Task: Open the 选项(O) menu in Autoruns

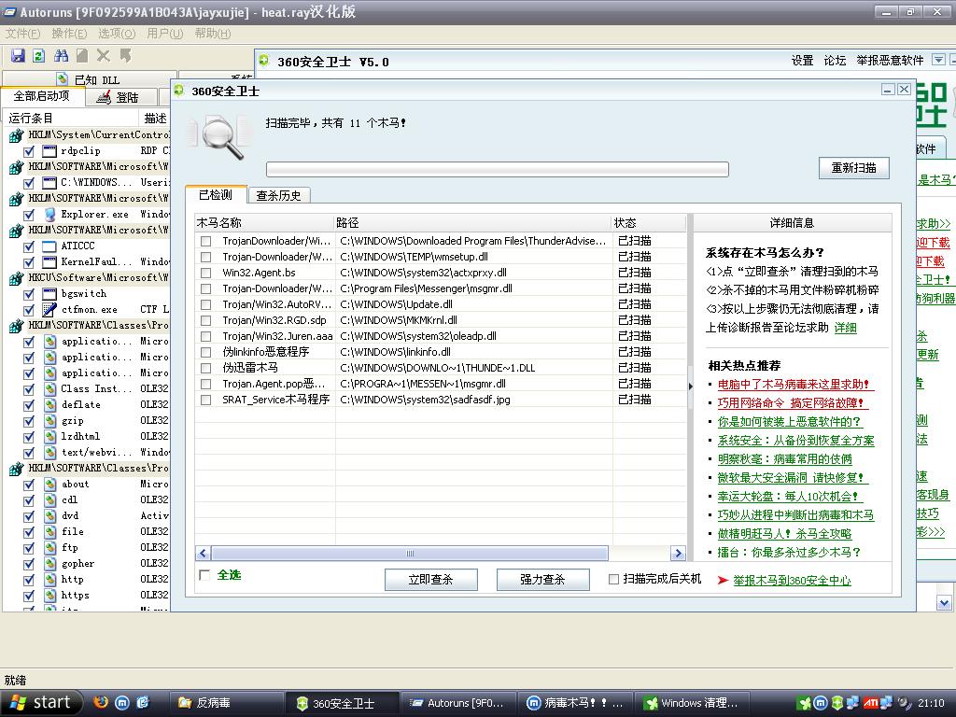Action: (x=117, y=34)
